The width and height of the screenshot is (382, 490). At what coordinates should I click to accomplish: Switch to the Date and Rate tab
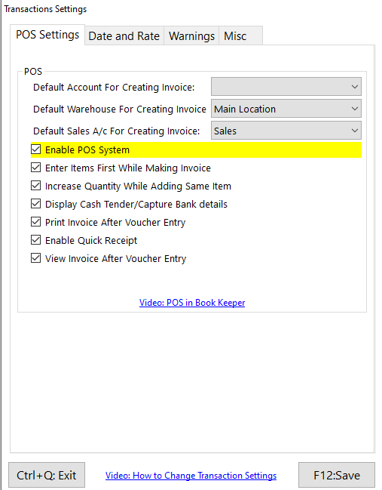pyautogui.click(x=124, y=36)
